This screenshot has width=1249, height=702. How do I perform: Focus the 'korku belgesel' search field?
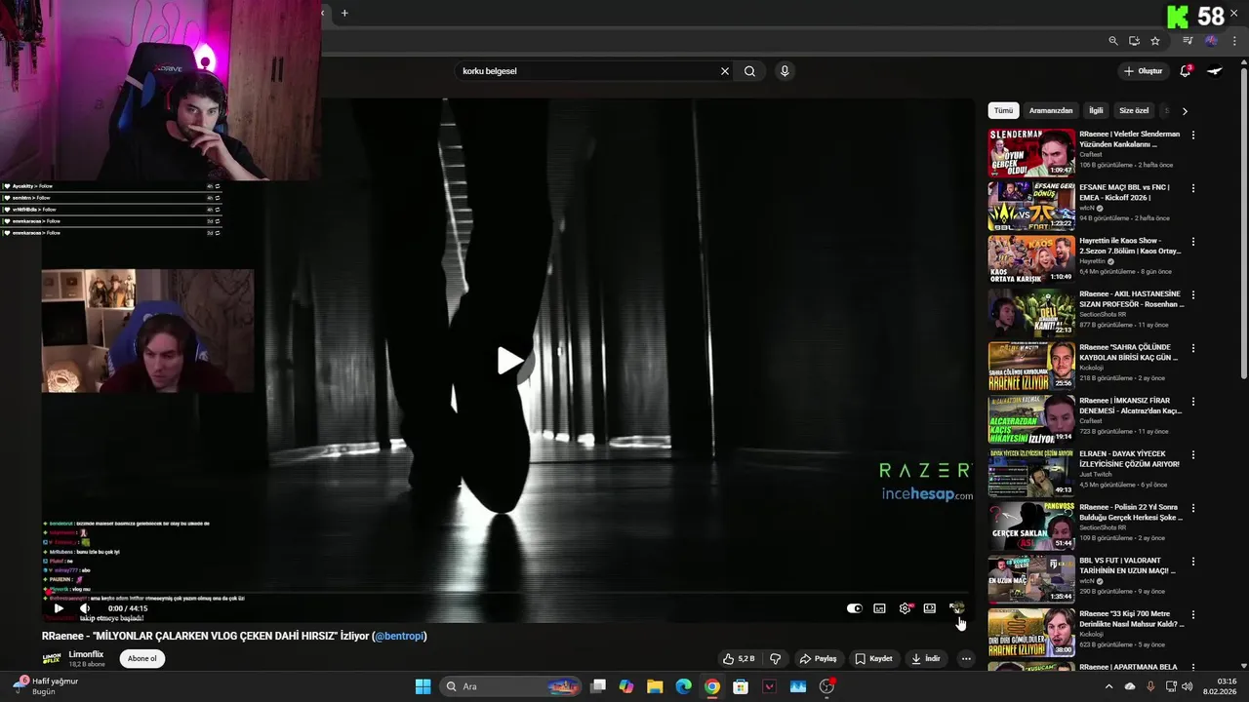(587, 71)
